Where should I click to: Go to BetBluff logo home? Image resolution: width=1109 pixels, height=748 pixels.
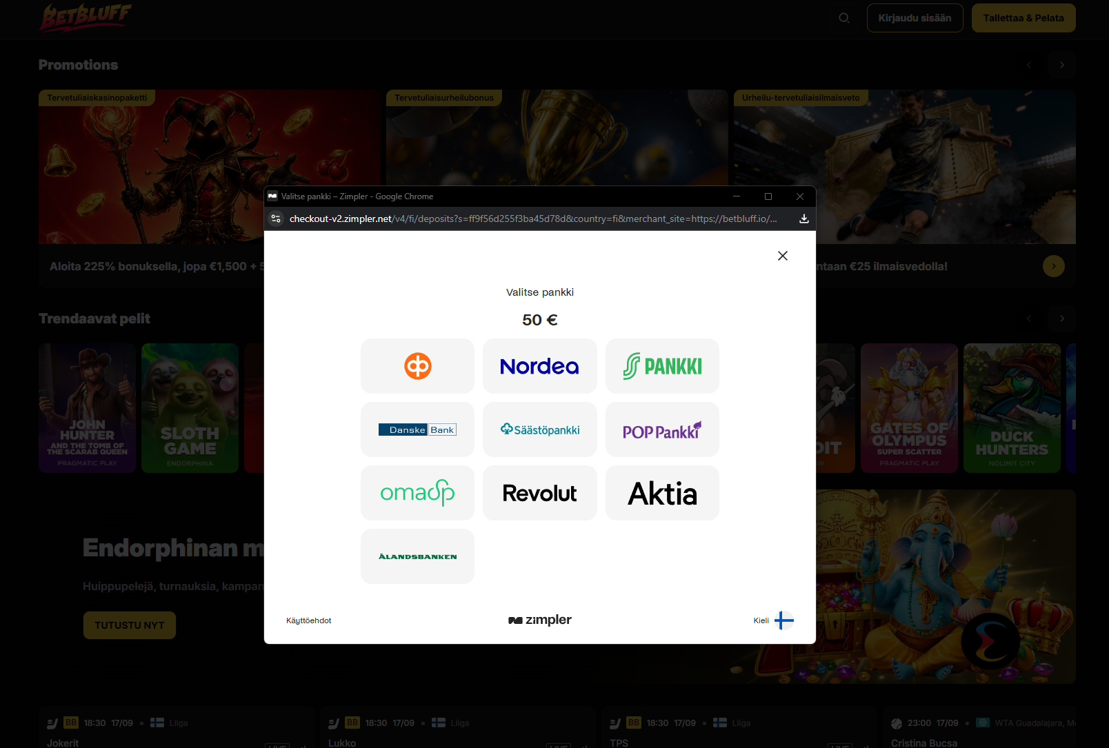[x=85, y=17]
